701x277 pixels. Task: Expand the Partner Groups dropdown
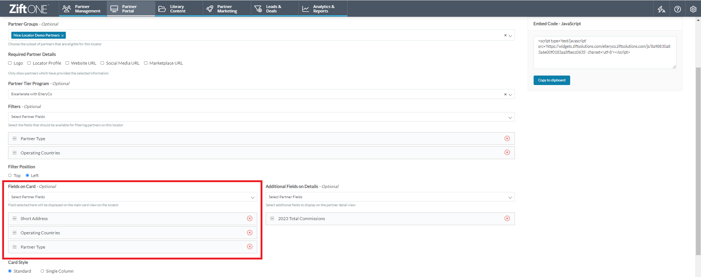(x=510, y=36)
